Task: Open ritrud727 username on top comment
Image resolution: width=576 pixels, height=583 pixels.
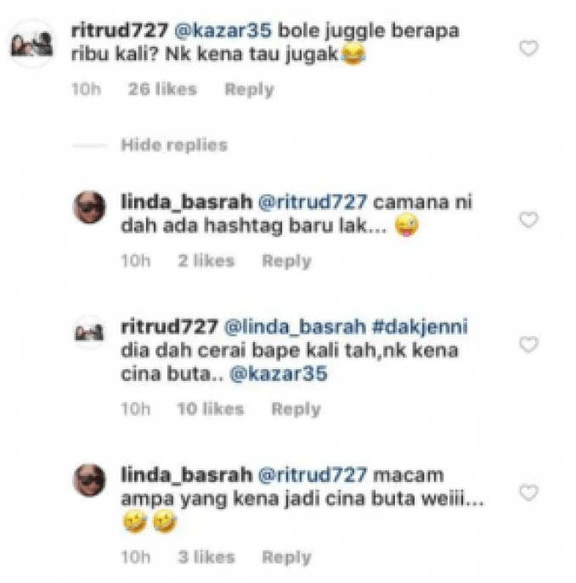Action: pyautogui.click(x=120, y=31)
